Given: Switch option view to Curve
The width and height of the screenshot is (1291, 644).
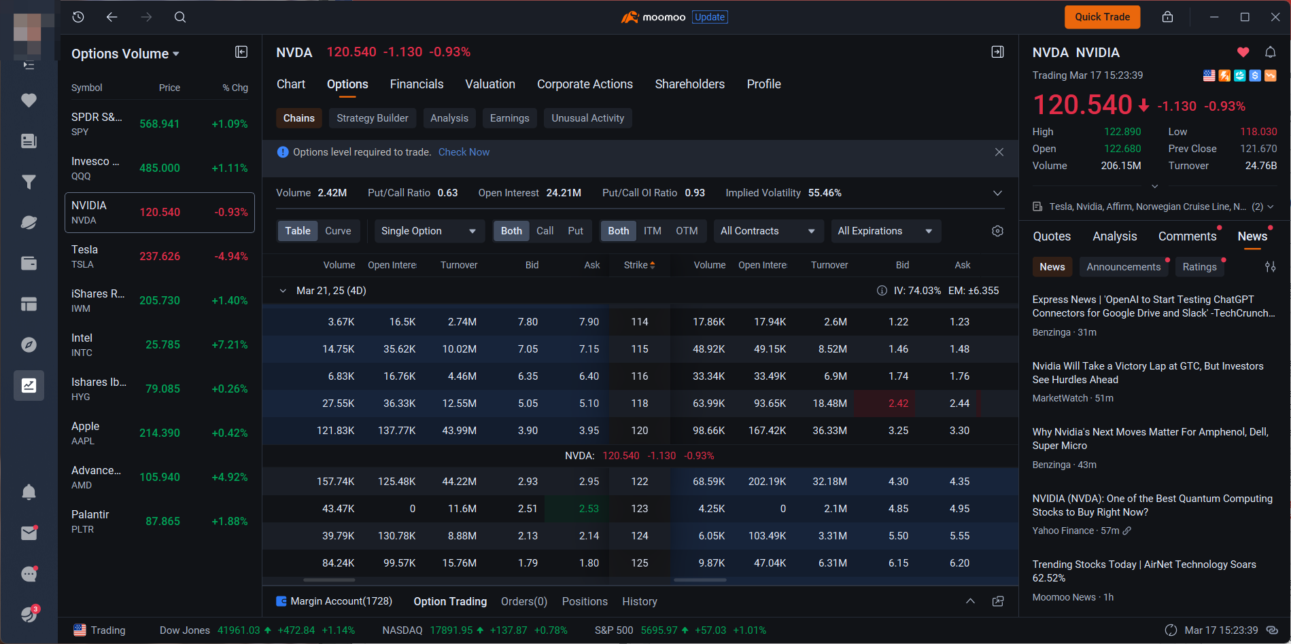Looking at the screenshot, I should click(x=338, y=231).
